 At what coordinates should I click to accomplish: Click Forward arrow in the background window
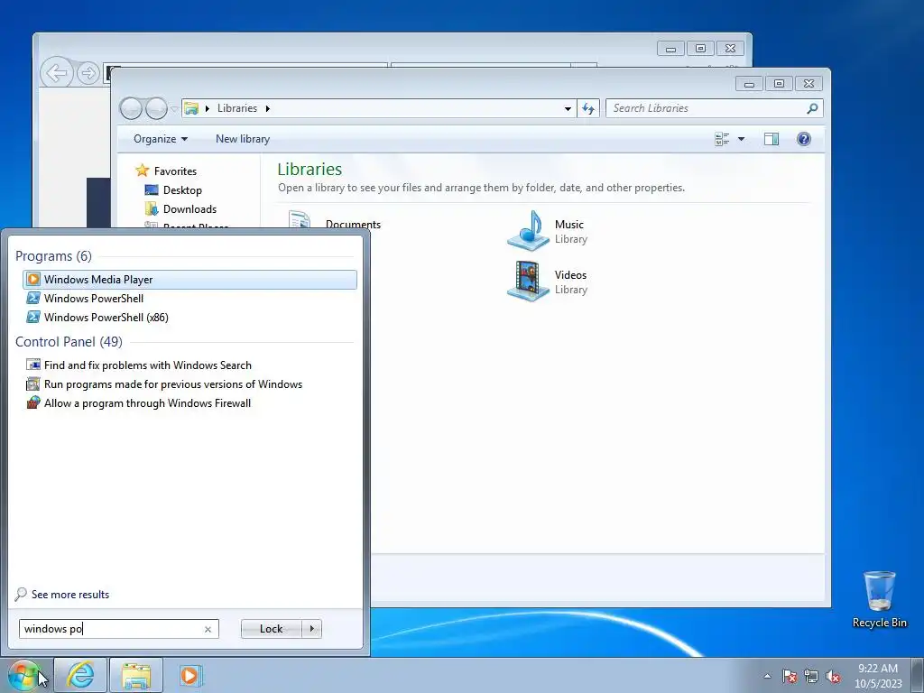[x=88, y=73]
